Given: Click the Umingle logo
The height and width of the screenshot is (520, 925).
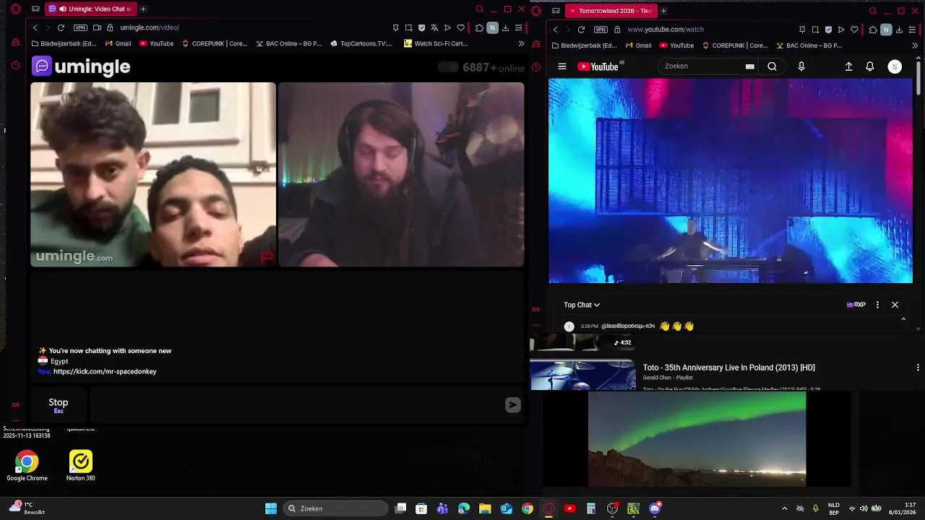Looking at the screenshot, I should 81,66.
